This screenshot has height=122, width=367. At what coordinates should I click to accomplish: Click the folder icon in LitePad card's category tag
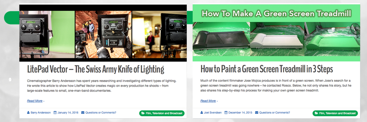pos(143,113)
